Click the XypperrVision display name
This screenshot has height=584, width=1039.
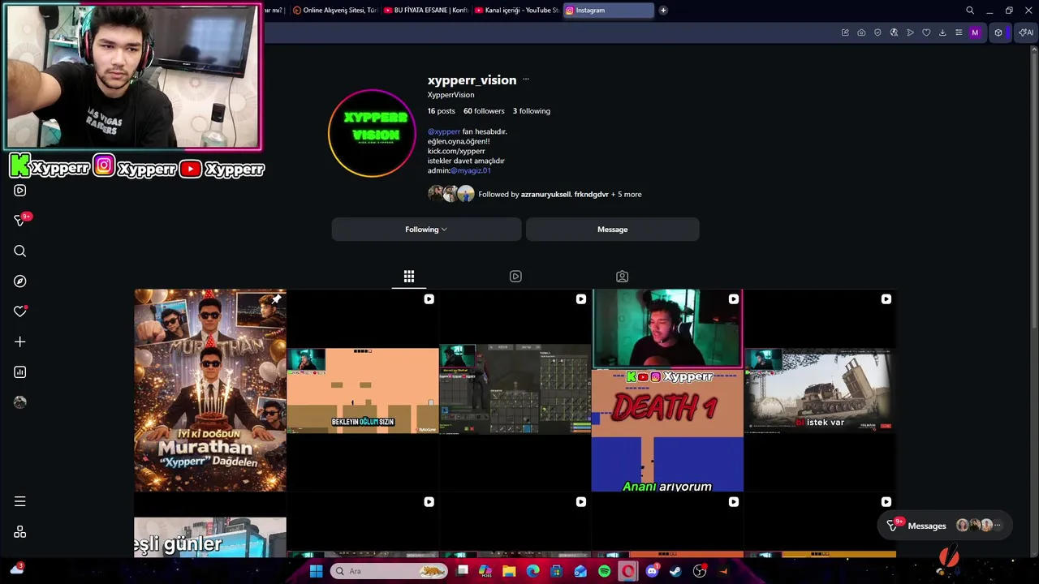tap(451, 95)
